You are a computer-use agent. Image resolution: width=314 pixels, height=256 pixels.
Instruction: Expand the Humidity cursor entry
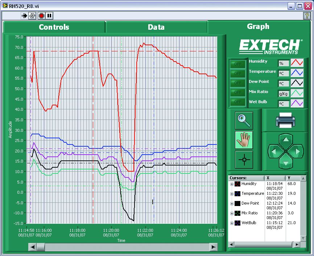(x=232, y=184)
